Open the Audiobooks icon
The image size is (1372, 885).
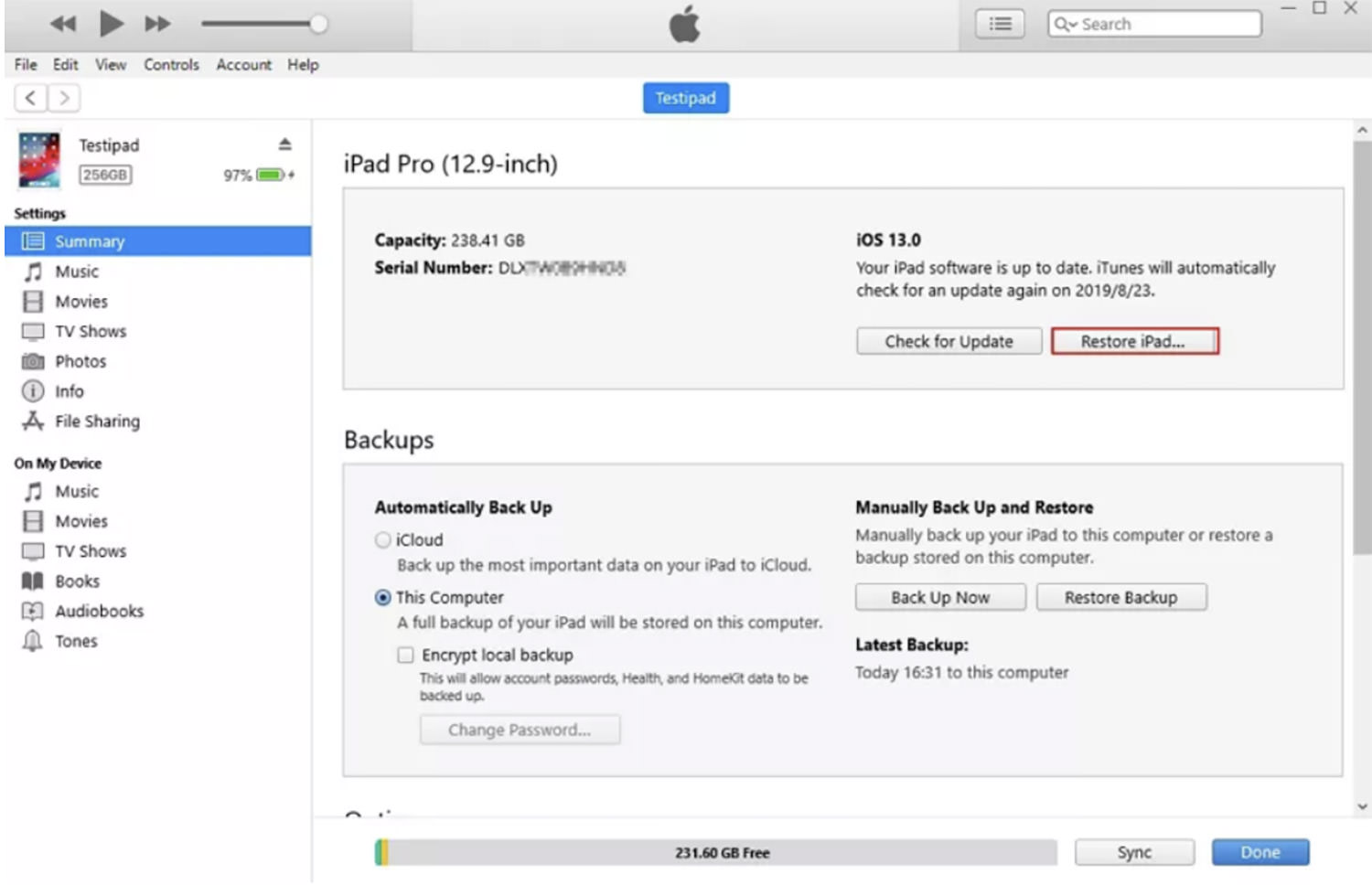pos(33,611)
